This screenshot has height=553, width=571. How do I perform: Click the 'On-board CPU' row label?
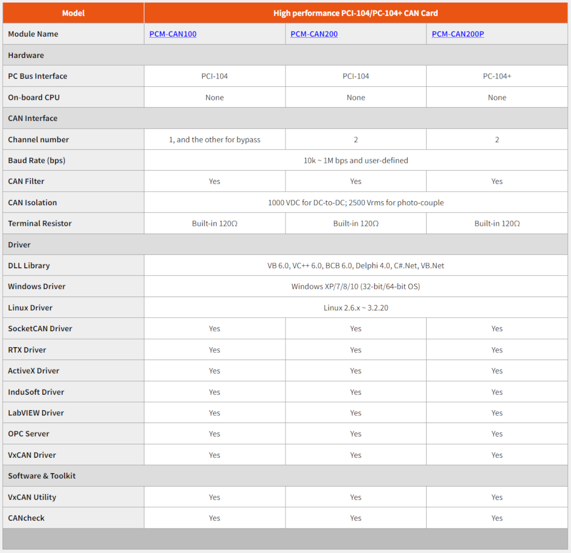[34, 98]
